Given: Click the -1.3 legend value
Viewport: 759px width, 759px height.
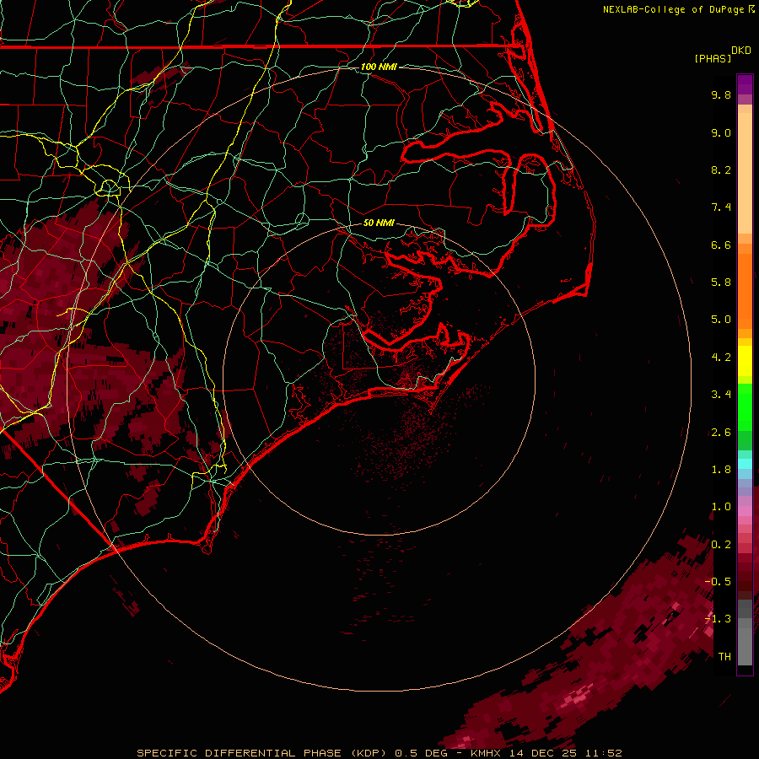Looking at the screenshot, I should click(718, 619).
